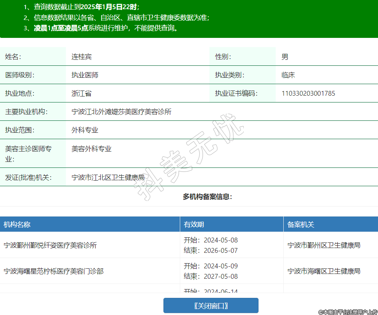Click the 多机构备案信息 section heading
The height and width of the screenshot is (315, 378).
tap(207, 197)
